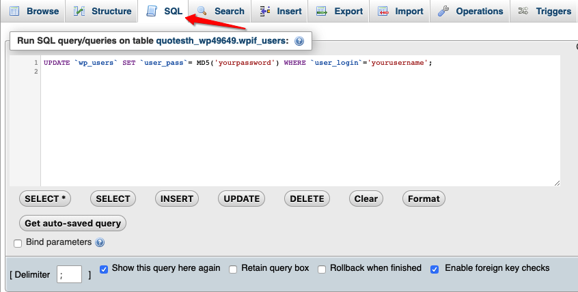The width and height of the screenshot is (578, 292).
Task: Enable the Bind parameters checkbox
Action: (x=18, y=244)
